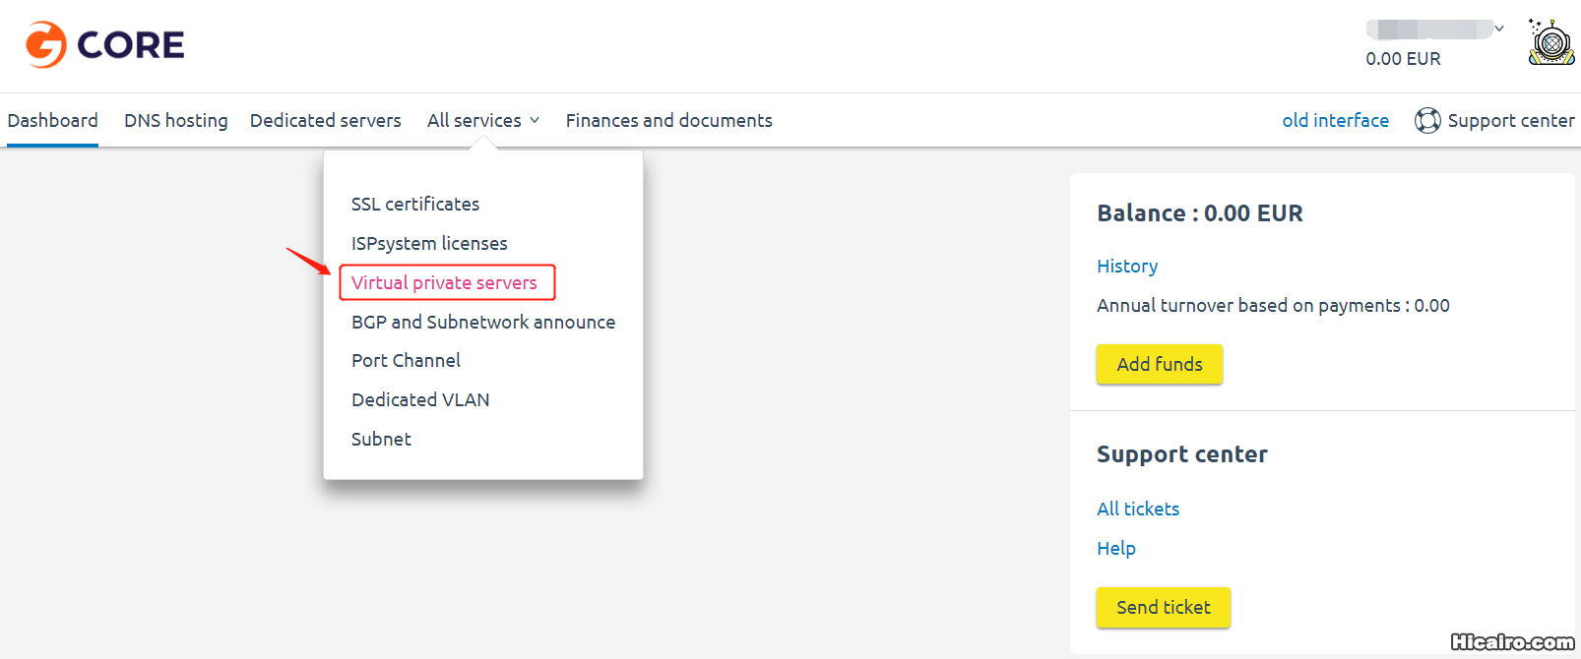This screenshot has width=1581, height=659.
Task: Navigate to Finances and documents
Action: pyautogui.click(x=668, y=120)
